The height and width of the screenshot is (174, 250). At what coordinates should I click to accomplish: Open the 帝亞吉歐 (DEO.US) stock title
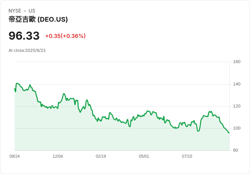pyautogui.click(x=38, y=19)
